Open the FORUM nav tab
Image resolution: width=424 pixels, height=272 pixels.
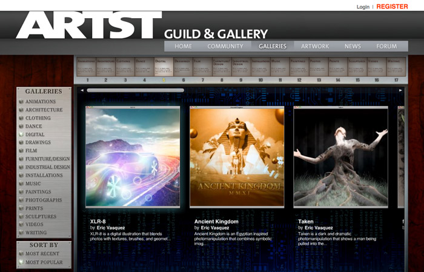click(x=386, y=46)
